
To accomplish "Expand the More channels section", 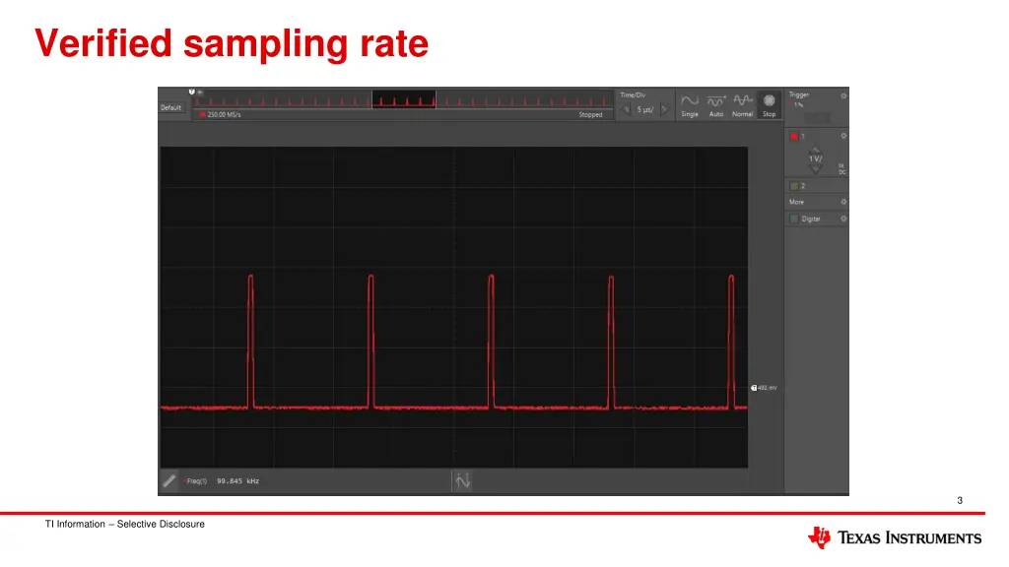I will click(x=794, y=201).
